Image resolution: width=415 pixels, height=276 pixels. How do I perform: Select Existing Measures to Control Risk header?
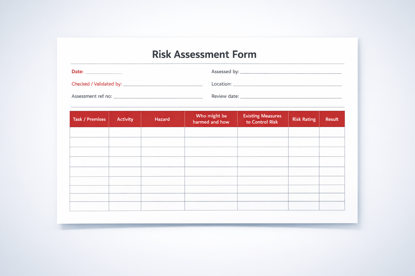[263, 119]
